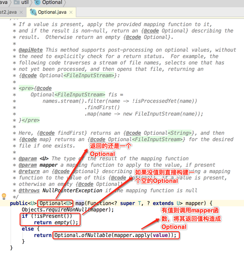The height and width of the screenshot is (255, 244).
Task: Click '!isProcessedYet(name)' in the example
Action: [x=163, y=101]
